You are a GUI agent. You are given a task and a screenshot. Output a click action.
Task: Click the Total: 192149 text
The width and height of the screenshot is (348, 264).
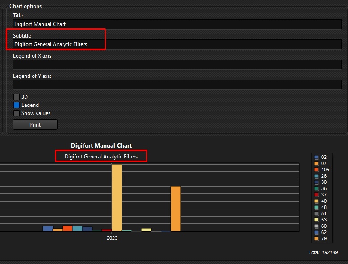[x=323, y=252]
